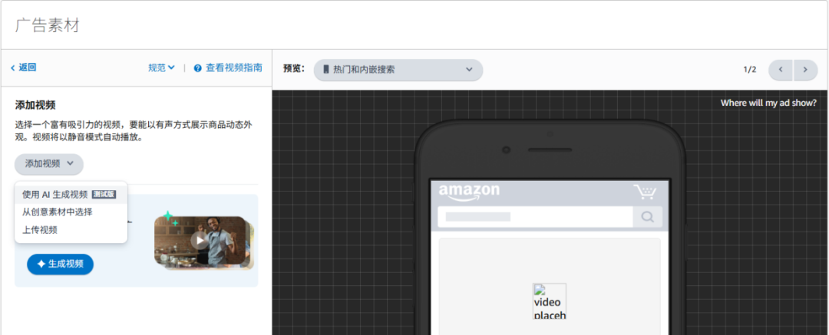
Task: Click the 添加视频 section heading
Action: pos(35,104)
